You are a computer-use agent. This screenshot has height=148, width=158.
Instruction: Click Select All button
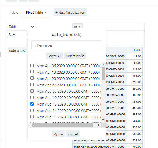pos(54,56)
